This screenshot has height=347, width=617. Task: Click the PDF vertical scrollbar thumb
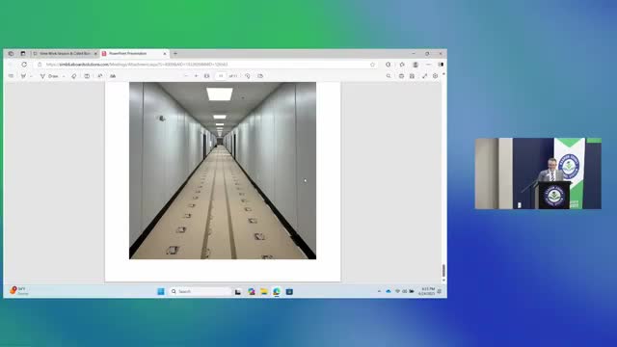click(x=443, y=271)
